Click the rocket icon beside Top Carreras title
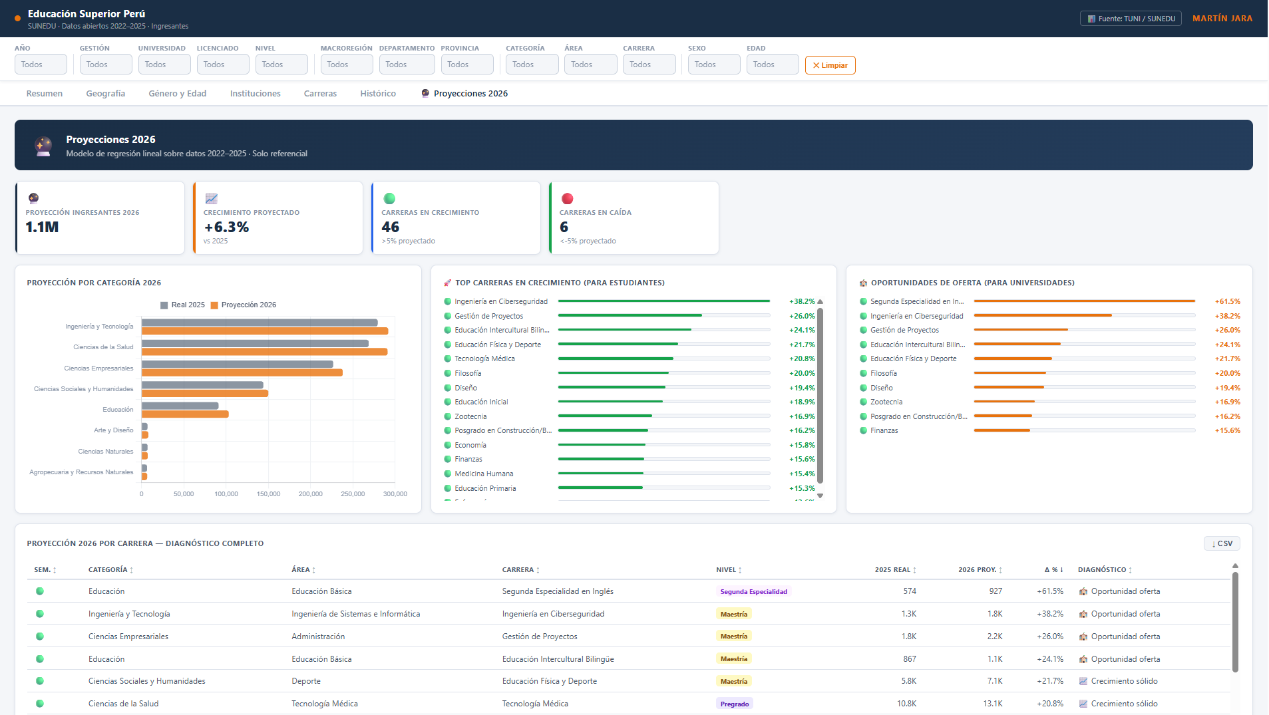This screenshot has width=1269, height=715. pos(448,283)
